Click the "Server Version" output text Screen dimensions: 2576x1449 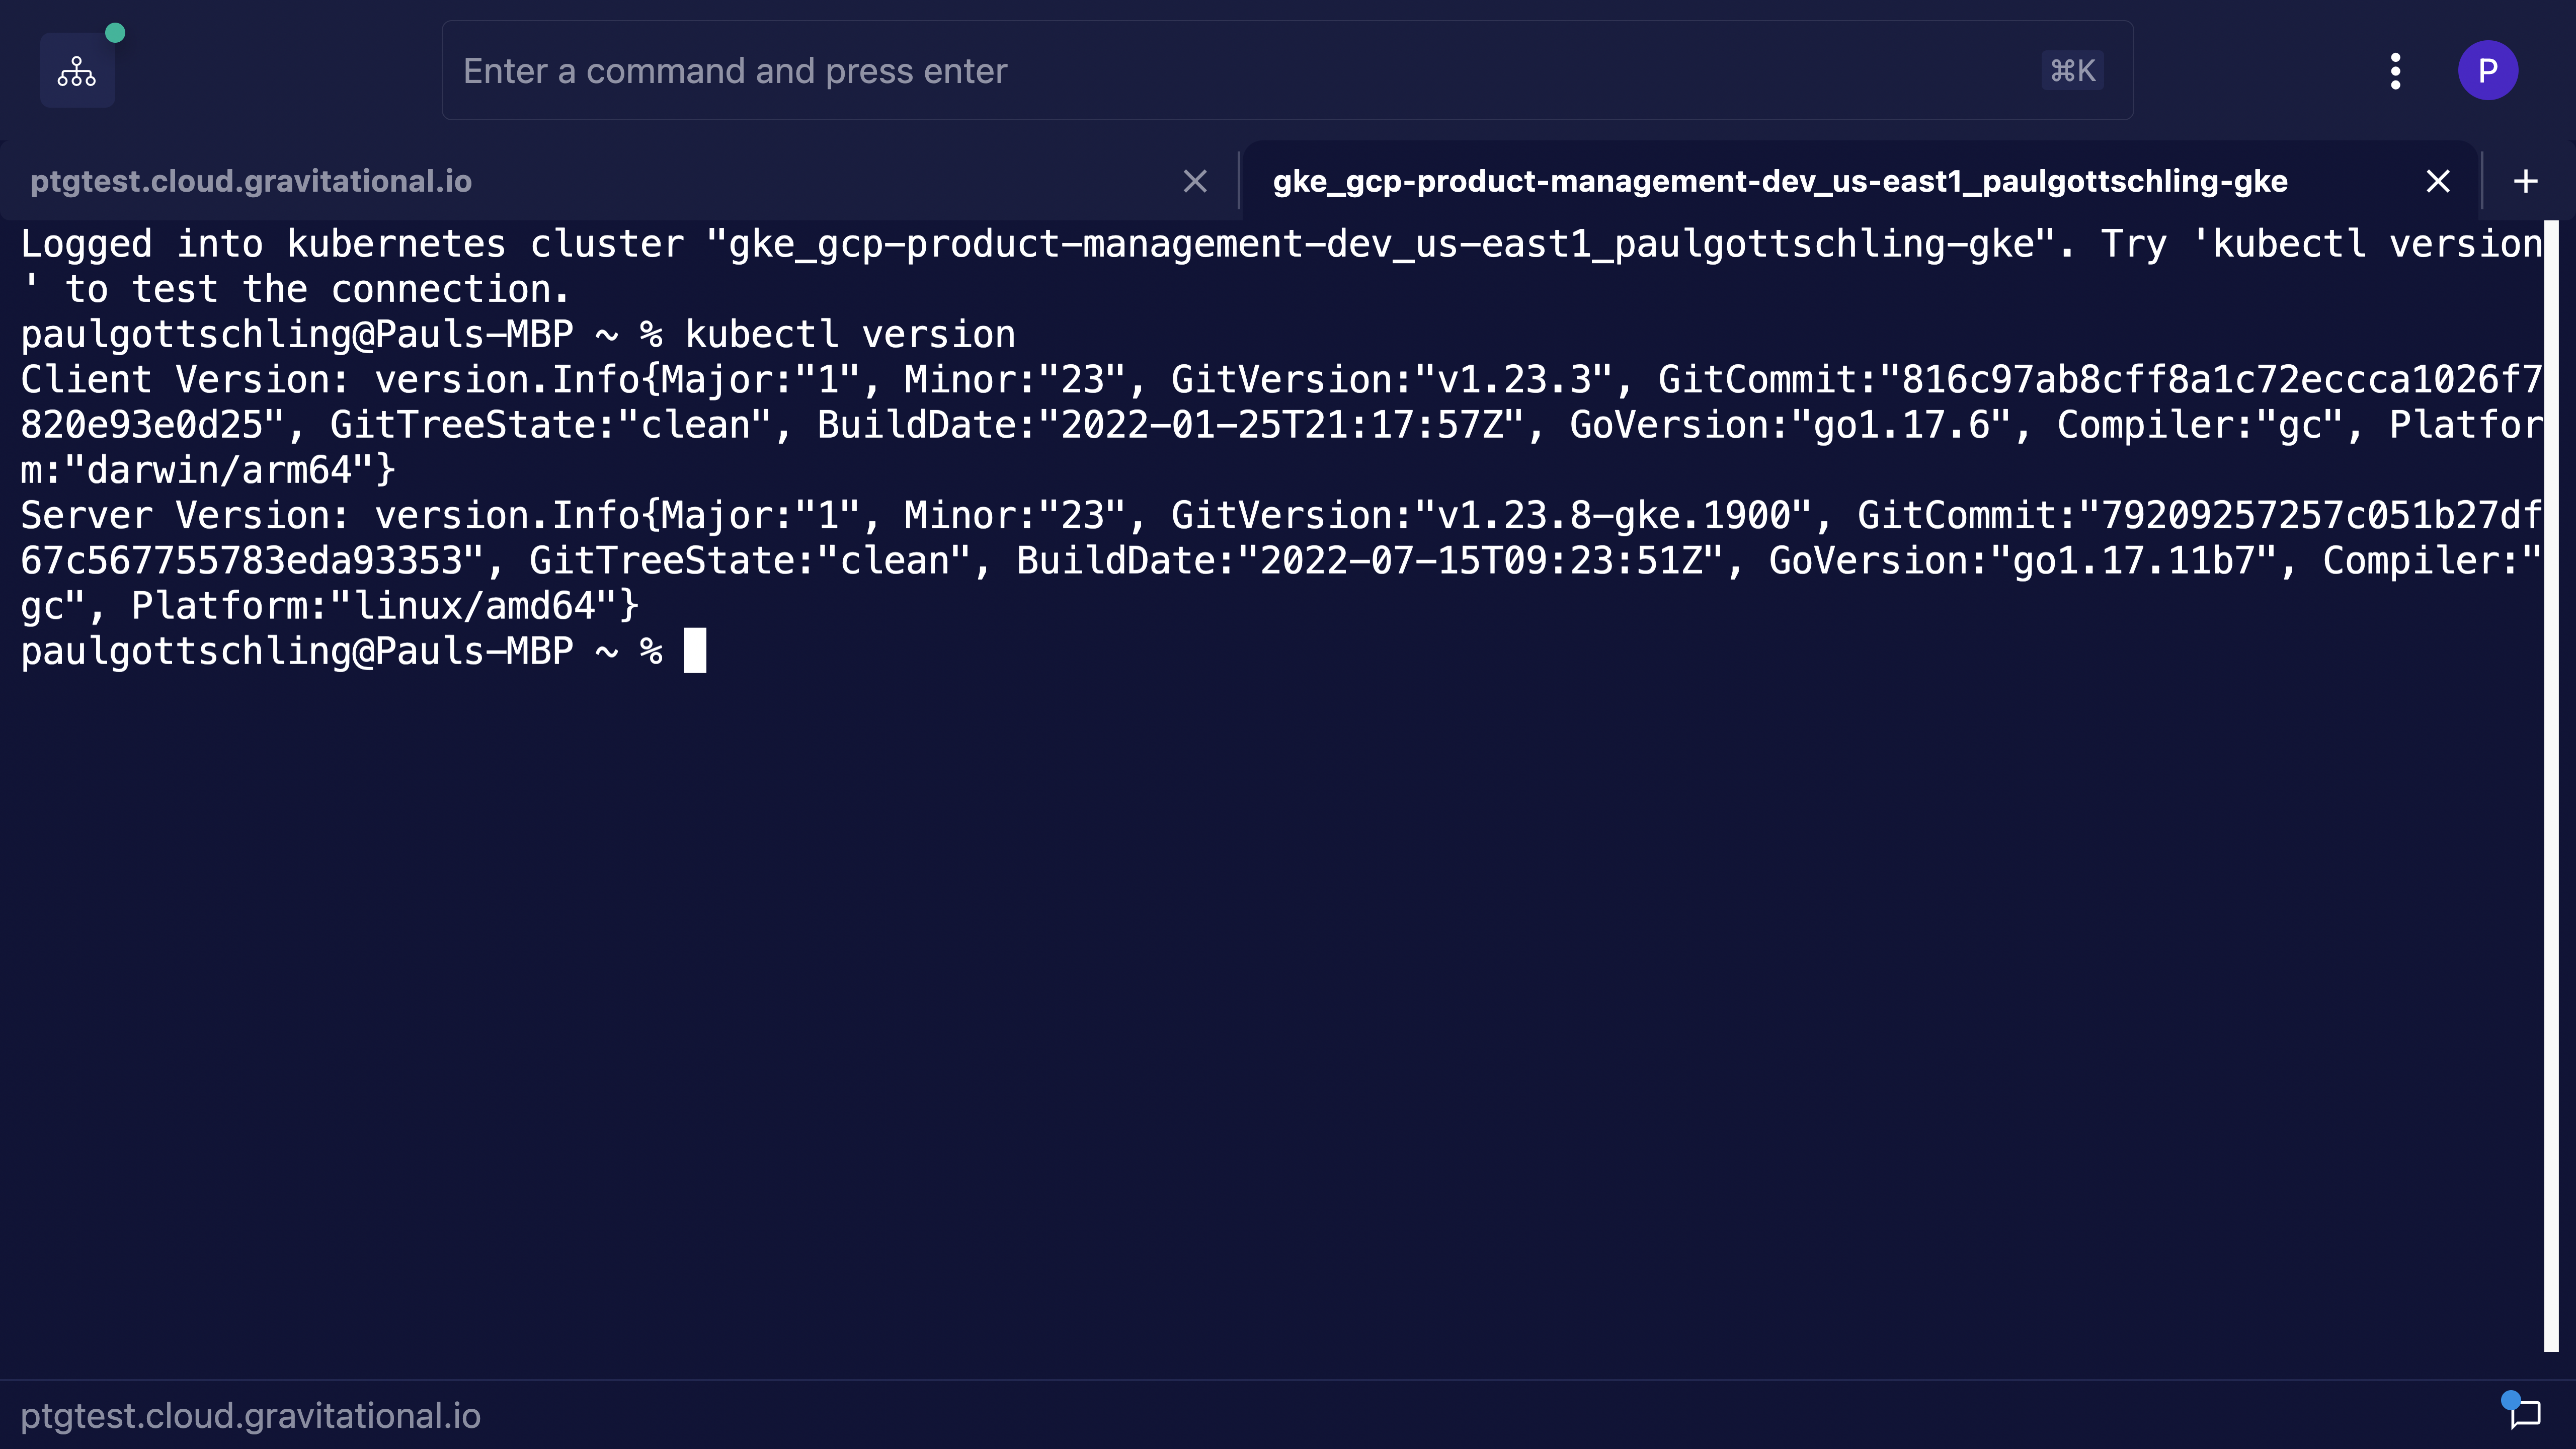click(x=184, y=516)
